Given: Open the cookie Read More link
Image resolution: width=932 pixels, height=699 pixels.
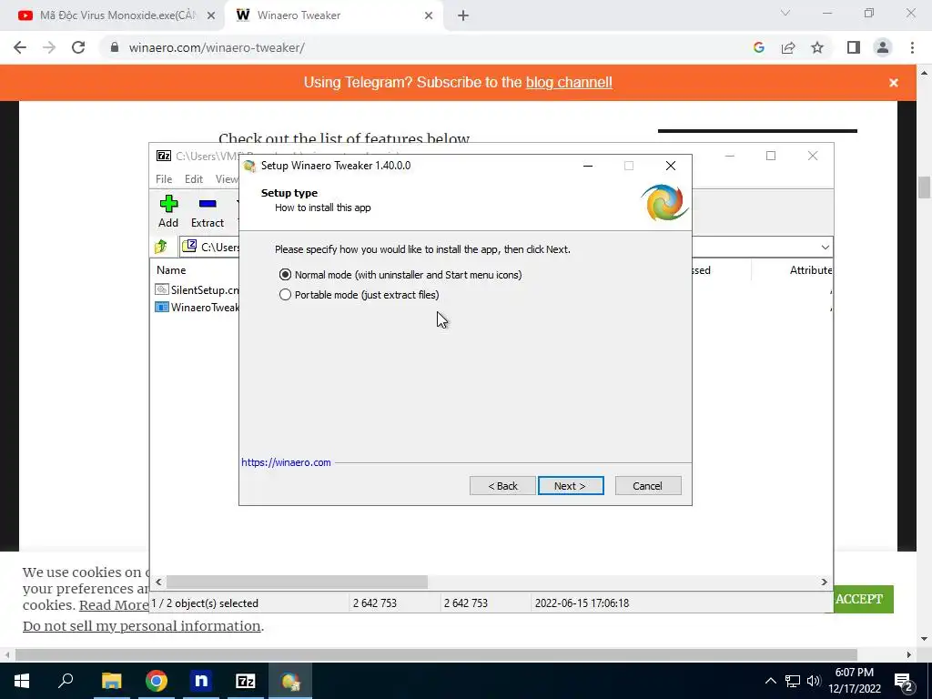Looking at the screenshot, I should pos(114,605).
